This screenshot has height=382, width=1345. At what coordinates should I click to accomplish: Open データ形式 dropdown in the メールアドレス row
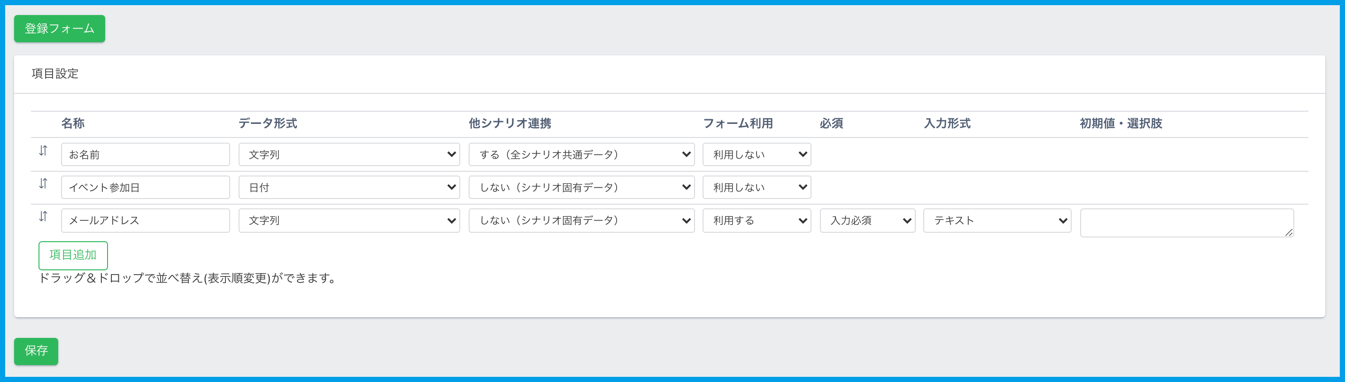coord(349,221)
